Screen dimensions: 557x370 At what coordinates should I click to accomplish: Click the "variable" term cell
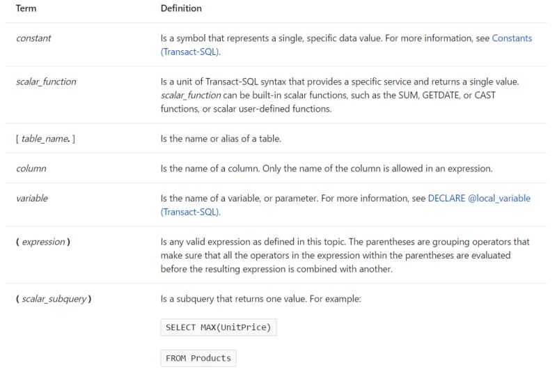32,199
